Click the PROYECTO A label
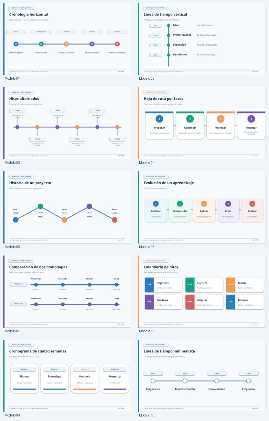The image size is (269, 421). (x=18, y=284)
